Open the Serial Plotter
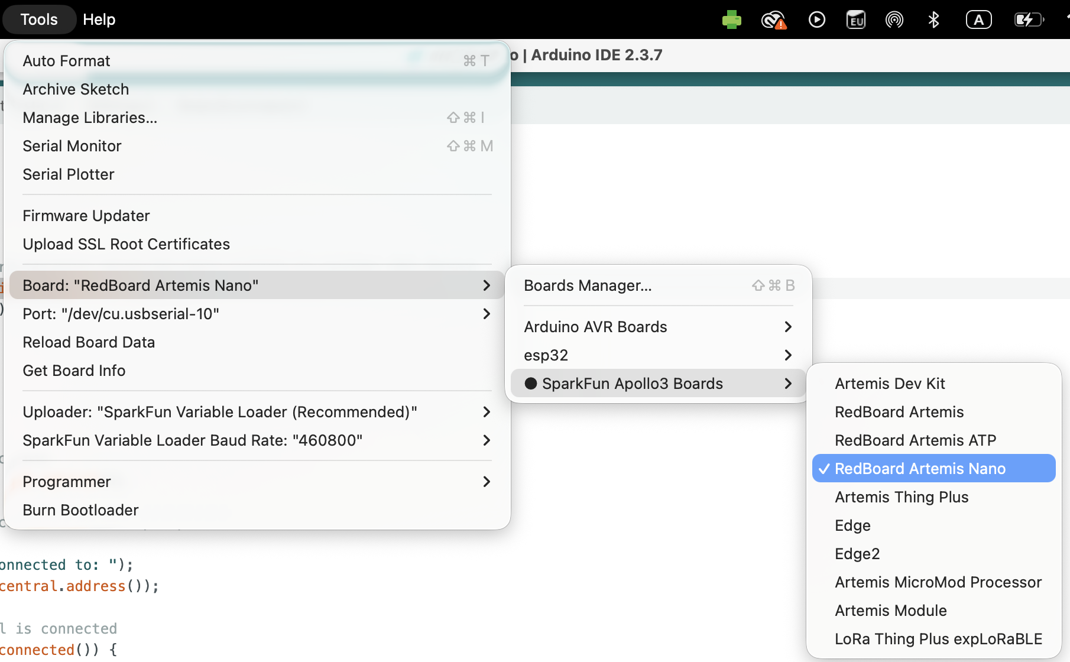 click(68, 174)
